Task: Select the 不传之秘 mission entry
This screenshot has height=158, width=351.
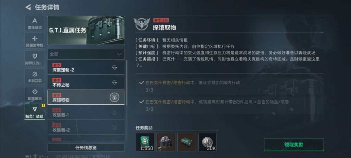Action: [86, 82]
